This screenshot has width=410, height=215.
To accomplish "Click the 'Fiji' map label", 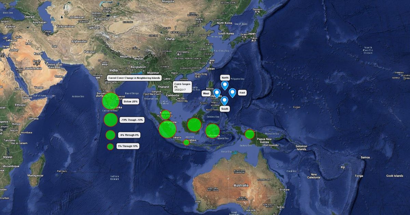I will point(343,167).
